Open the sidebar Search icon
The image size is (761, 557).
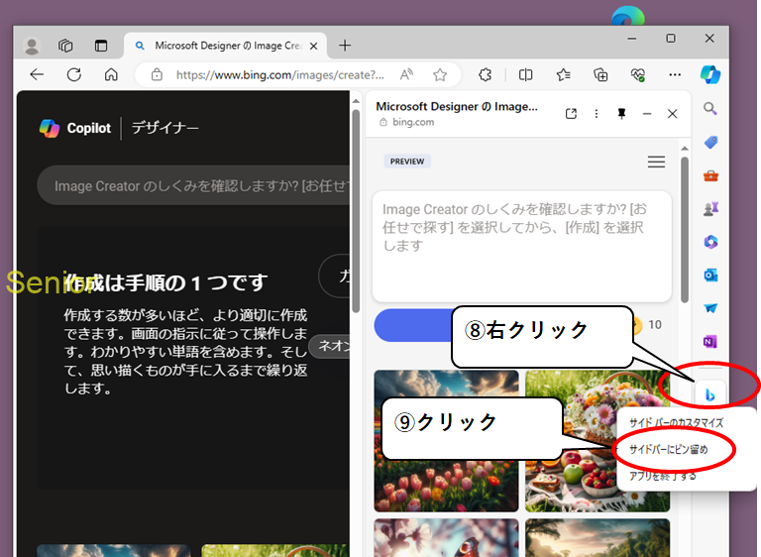click(x=710, y=109)
